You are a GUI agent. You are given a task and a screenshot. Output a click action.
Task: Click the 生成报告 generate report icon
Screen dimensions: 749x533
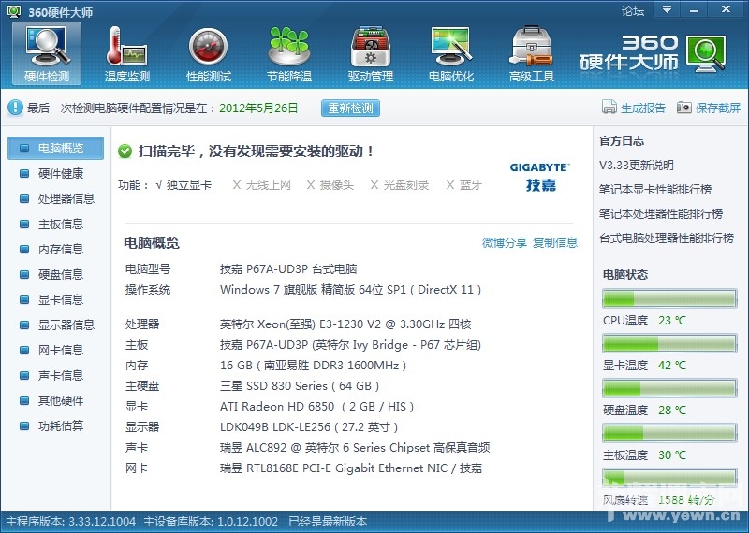[610, 108]
